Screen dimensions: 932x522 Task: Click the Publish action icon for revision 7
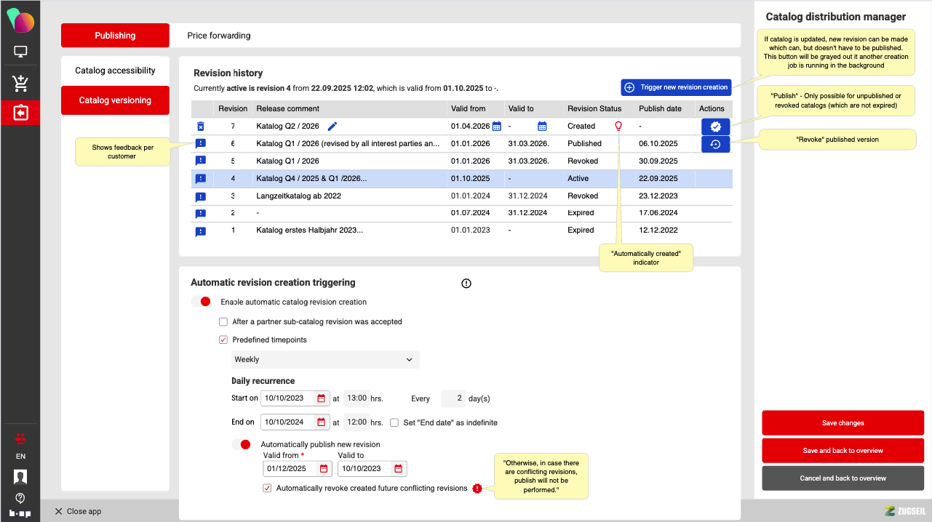click(x=715, y=127)
